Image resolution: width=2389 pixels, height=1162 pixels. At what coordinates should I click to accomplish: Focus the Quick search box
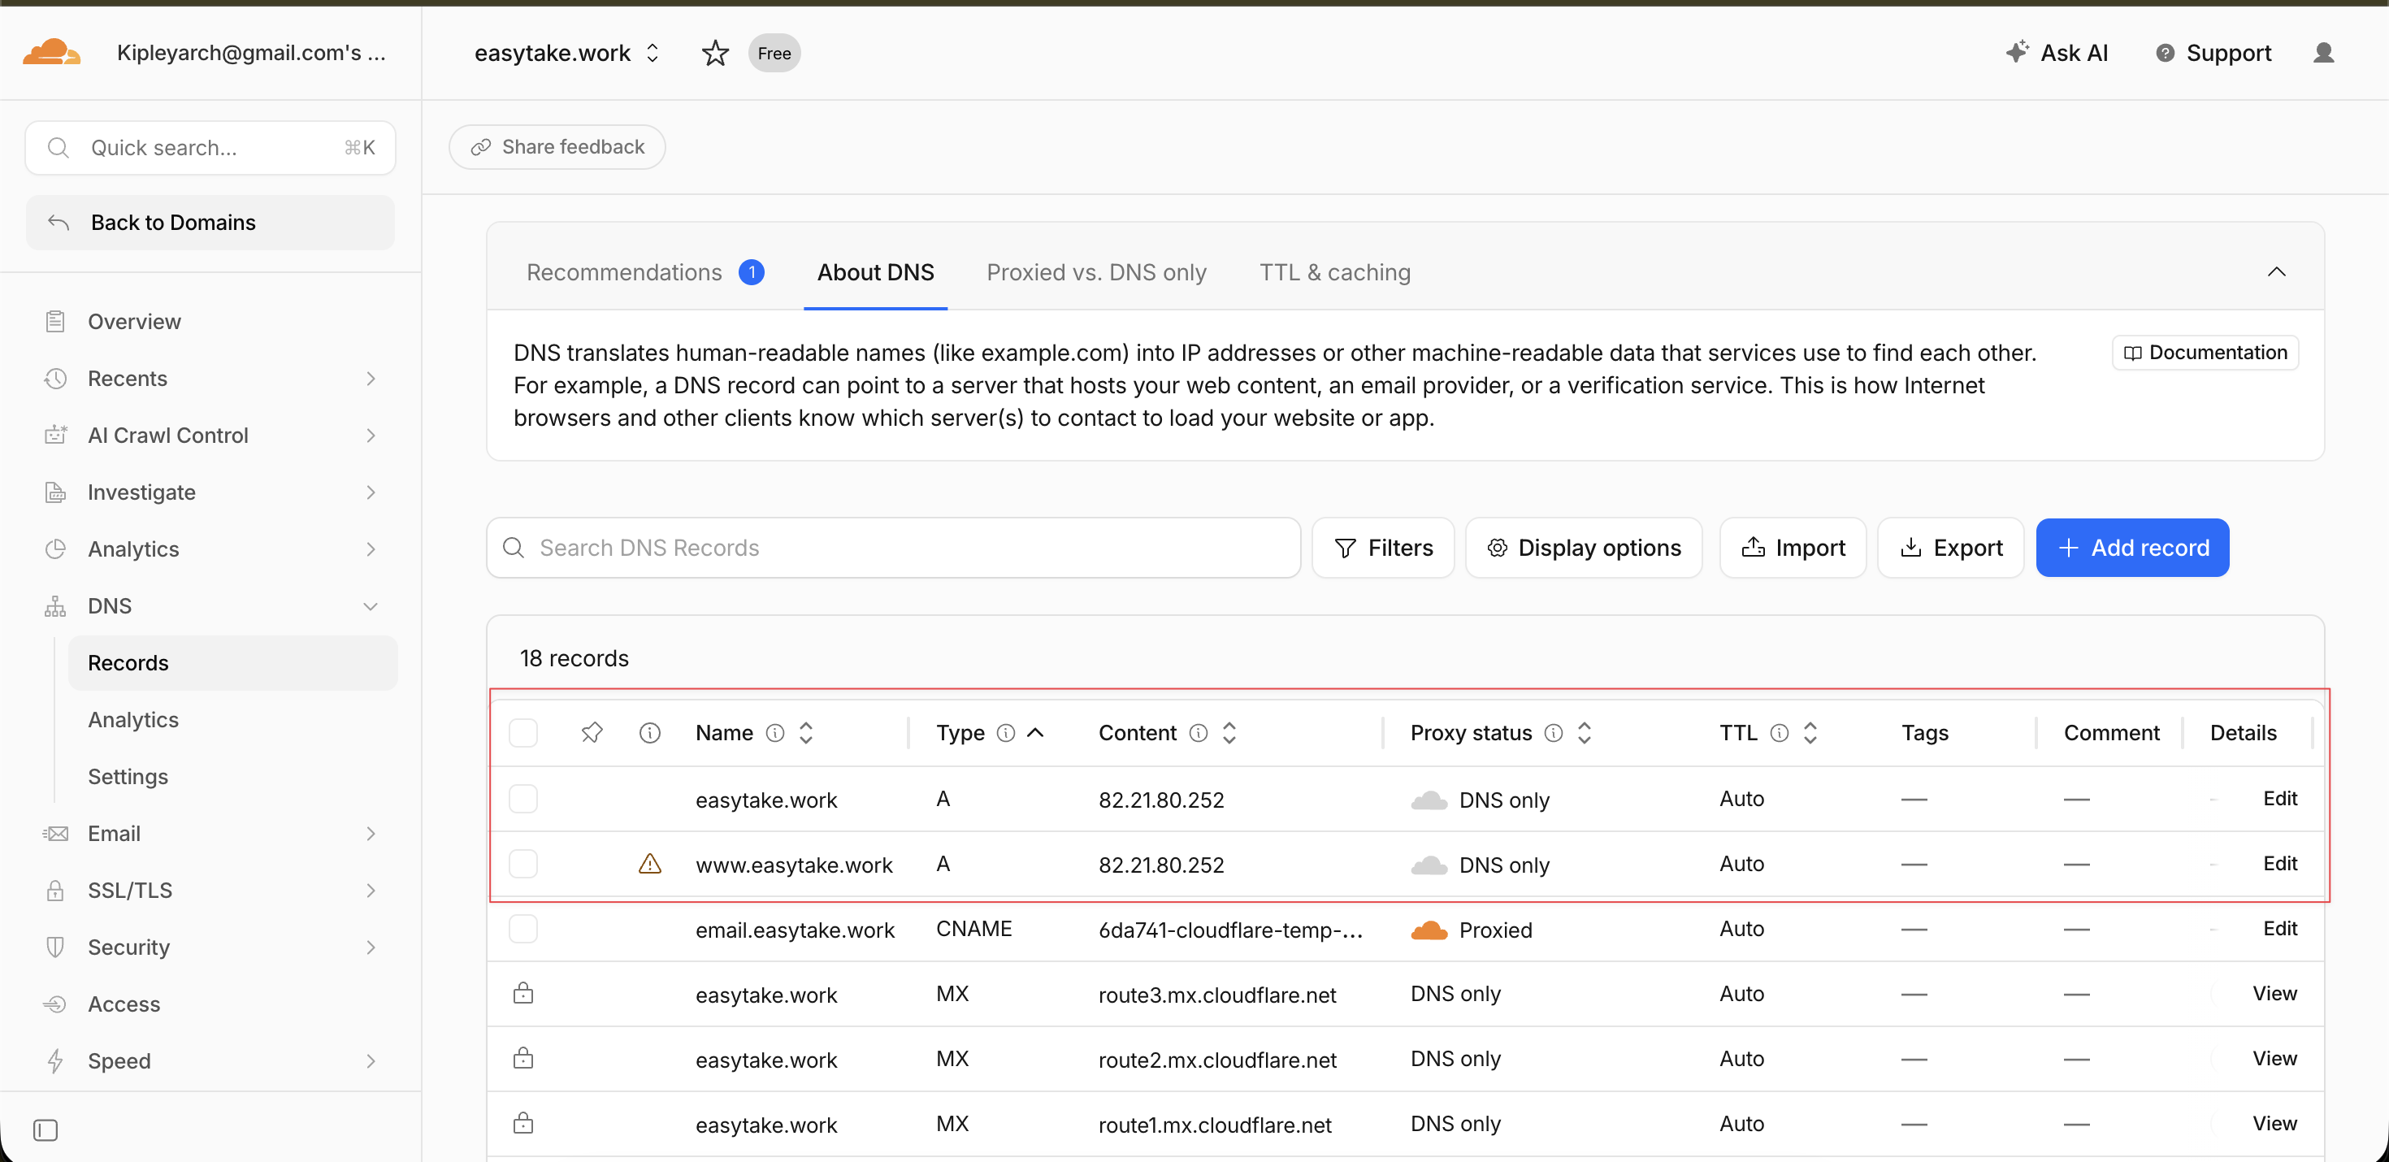210,147
